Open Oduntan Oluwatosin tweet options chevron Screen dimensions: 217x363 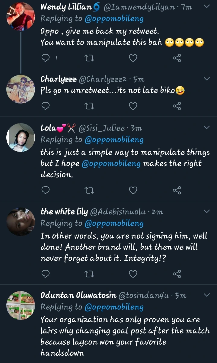point(207,294)
